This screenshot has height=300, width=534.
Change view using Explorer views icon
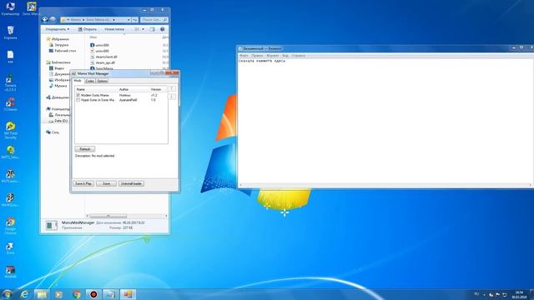click(137, 29)
